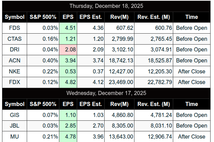Click Rev. Est. (M) header in Wednesday table
The width and height of the screenshot is (214, 142).
pos(154,104)
